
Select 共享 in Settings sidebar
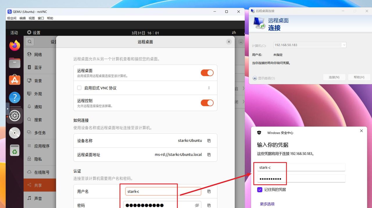[40, 185]
